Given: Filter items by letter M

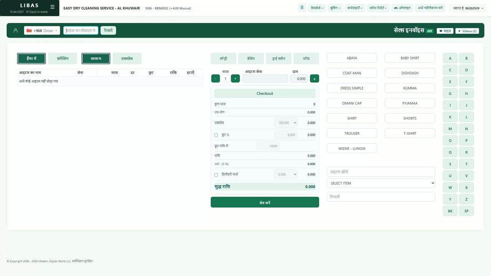Looking at the screenshot, I should 450,129.
